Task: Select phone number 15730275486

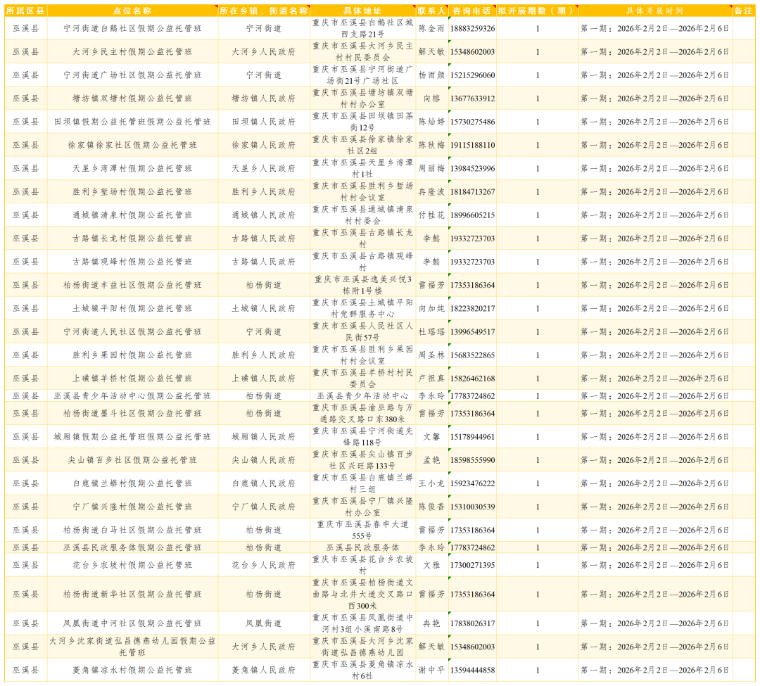Action: [x=472, y=122]
